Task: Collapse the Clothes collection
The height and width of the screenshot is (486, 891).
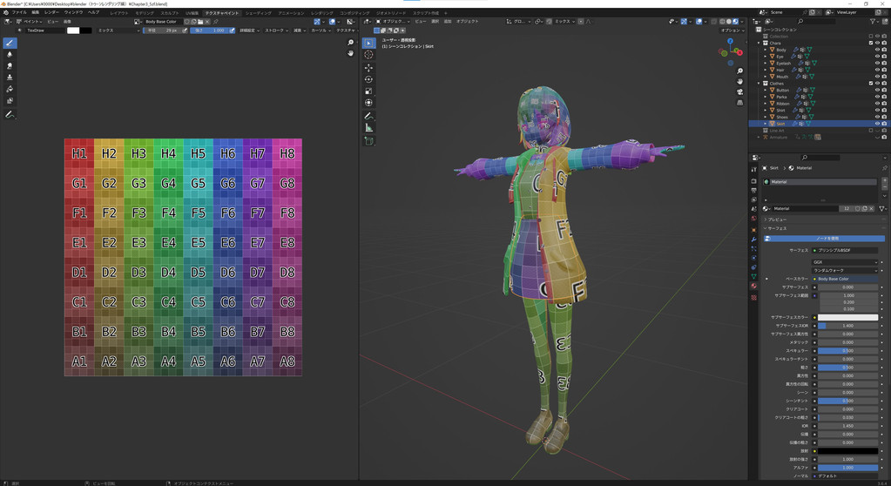Action: (x=759, y=84)
